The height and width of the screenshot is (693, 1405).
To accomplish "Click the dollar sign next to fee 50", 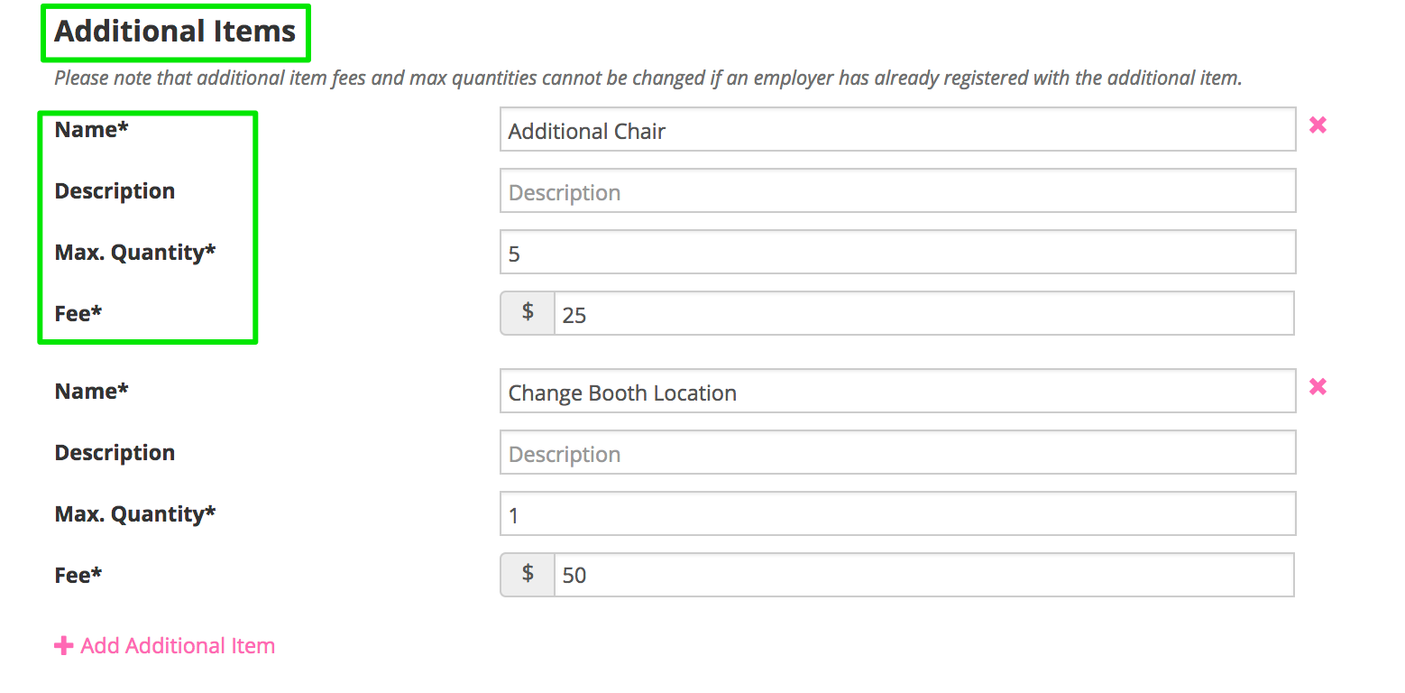I will tap(528, 575).
